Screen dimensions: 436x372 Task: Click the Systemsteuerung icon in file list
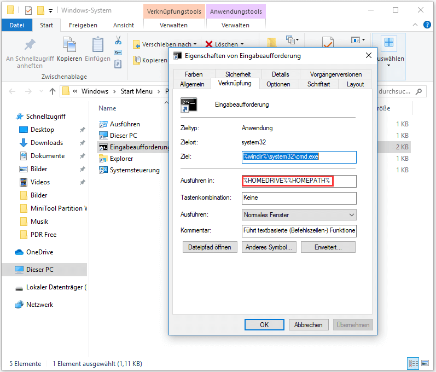coord(103,170)
